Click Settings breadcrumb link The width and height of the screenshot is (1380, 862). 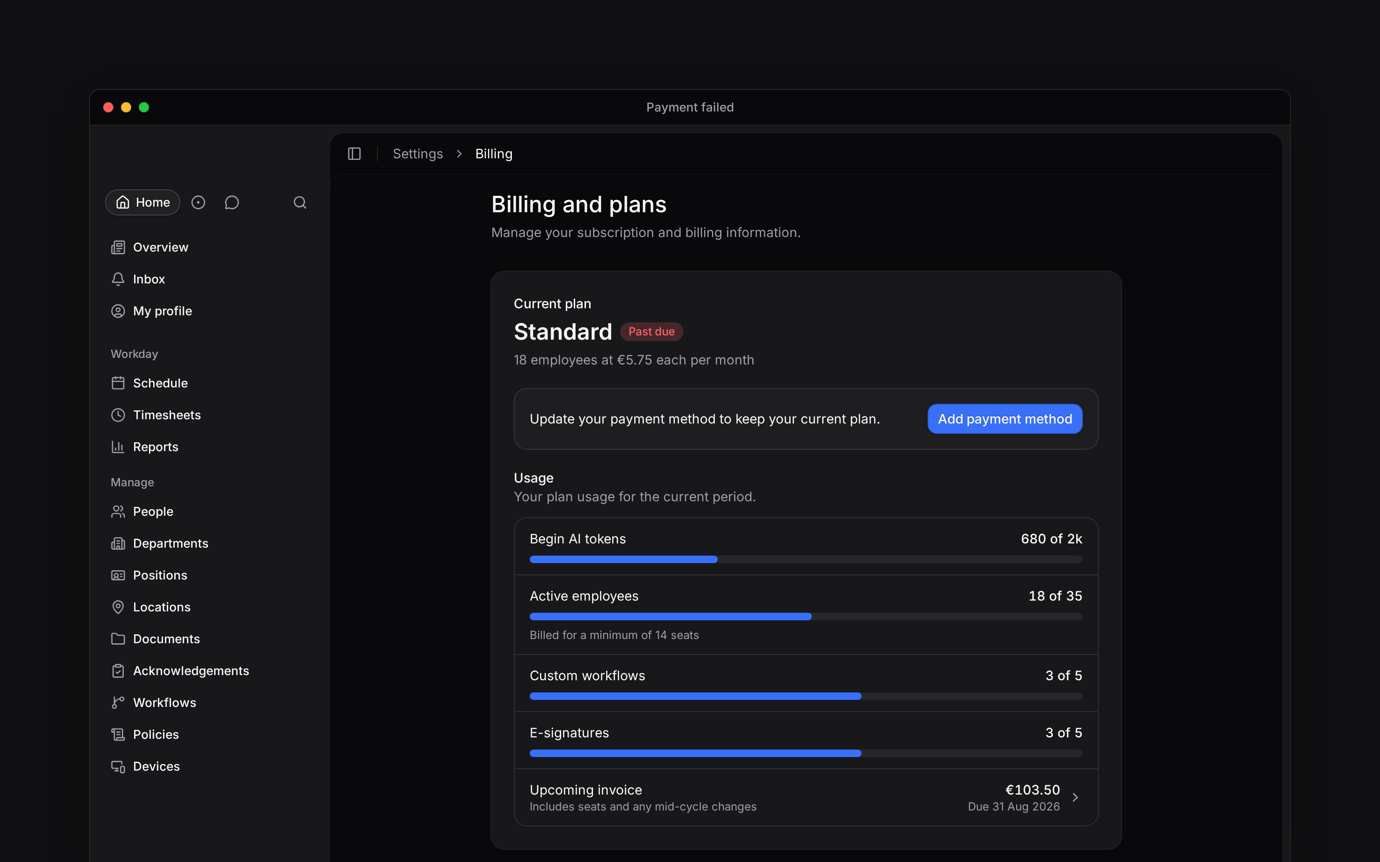[417, 154]
